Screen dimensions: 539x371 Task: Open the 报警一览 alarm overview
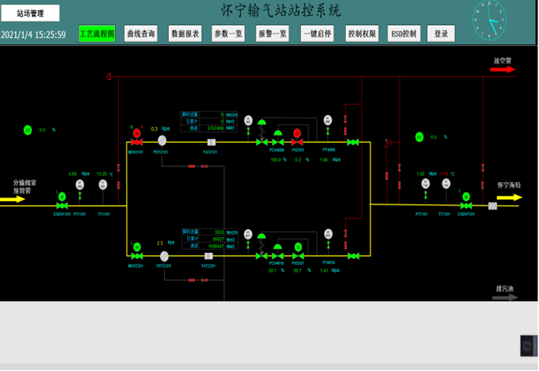coord(273,33)
